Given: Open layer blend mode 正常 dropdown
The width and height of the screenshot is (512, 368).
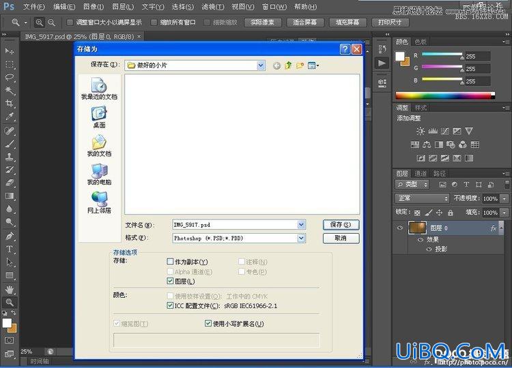Looking at the screenshot, I should (x=422, y=198).
